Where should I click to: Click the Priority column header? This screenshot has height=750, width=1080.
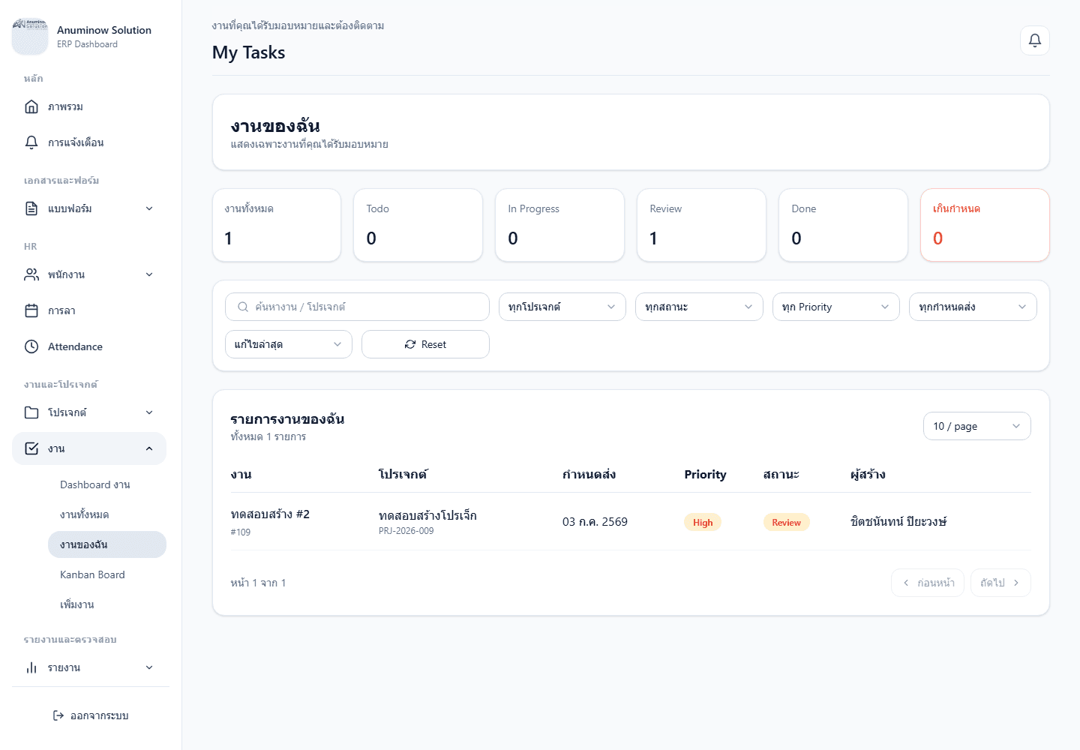[x=705, y=474]
